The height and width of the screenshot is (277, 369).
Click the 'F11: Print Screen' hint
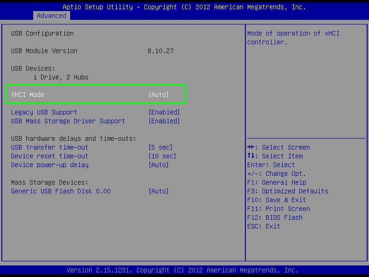[279, 209]
